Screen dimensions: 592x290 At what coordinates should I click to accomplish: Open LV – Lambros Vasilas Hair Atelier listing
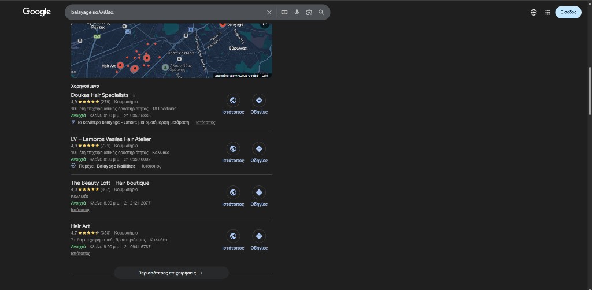click(111, 139)
